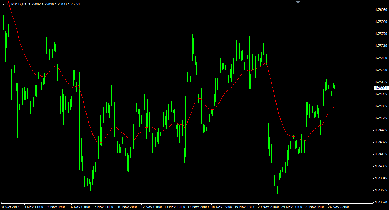
Task: Click the 1.25450 price scale label
Action: (x=381, y=58)
